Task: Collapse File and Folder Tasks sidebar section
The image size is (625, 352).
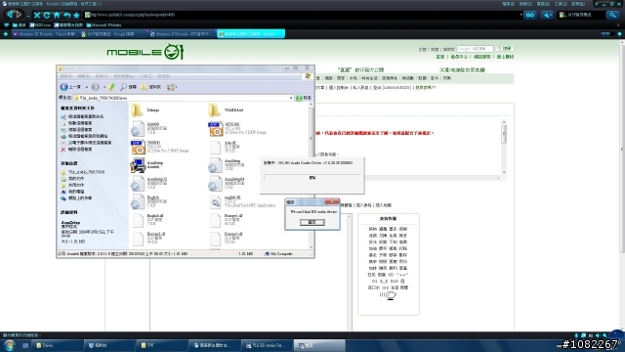Action: pyautogui.click(x=119, y=109)
